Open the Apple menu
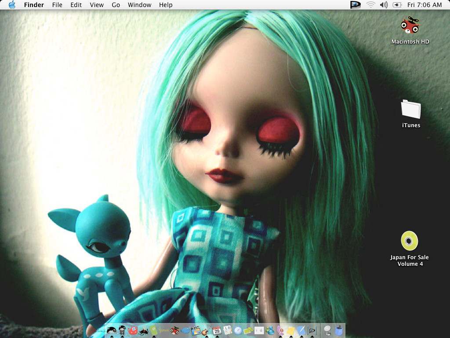The image size is (450, 338). click(x=12, y=5)
